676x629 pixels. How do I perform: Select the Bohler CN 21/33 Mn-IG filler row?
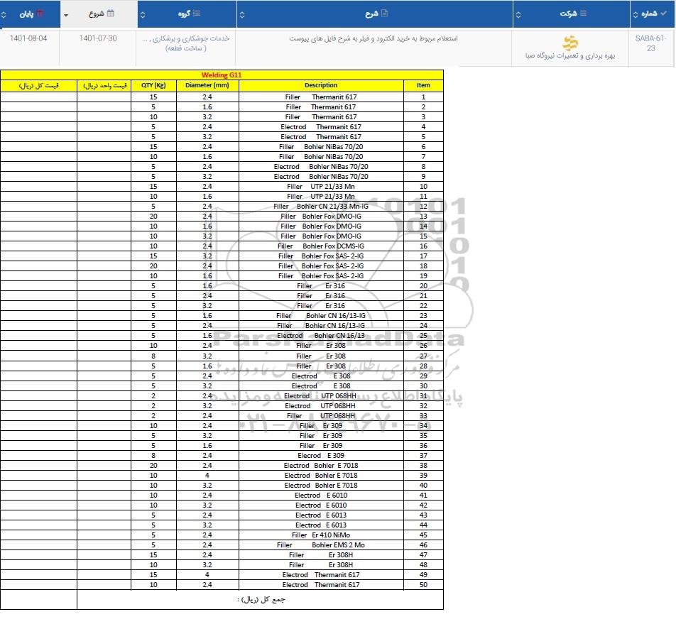coord(222,207)
